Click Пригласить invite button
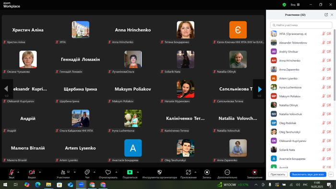This screenshot has width=336, height=189. (278, 175)
